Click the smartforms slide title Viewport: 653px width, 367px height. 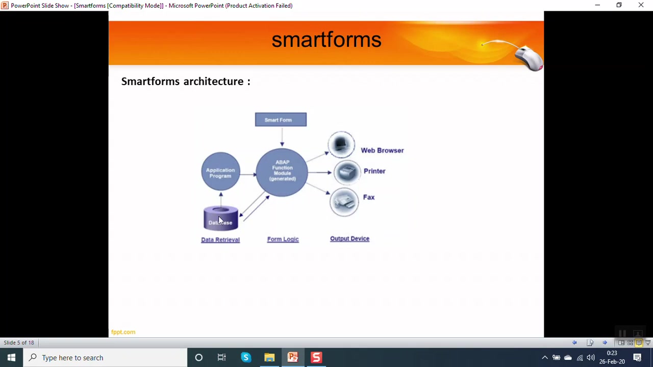point(326,40)
